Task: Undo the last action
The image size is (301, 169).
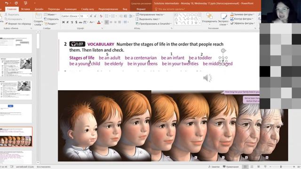Action: pos(7,3)
